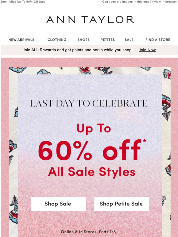
Task: Click the asterisk after 60% off
Action: pos(144,141)
